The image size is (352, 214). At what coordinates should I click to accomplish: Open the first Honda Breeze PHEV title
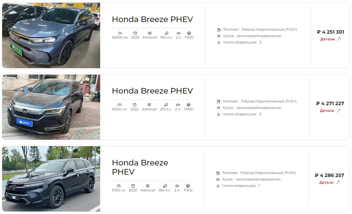[153, 19]
